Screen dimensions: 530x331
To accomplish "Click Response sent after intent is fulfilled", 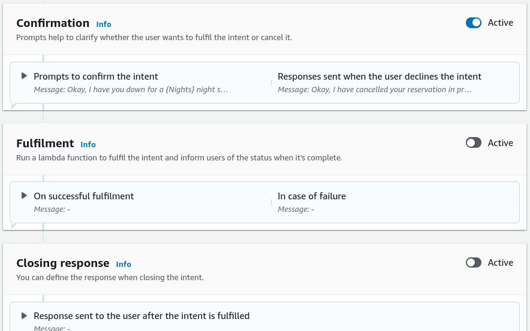I will tap(141, 316).
